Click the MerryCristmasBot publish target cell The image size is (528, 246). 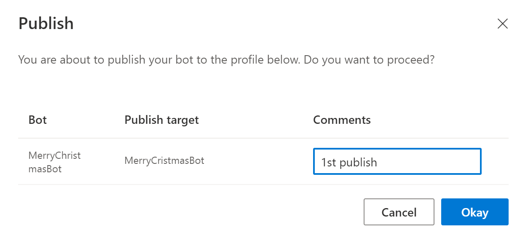(164, 160)
